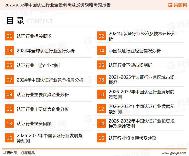Click the orange 06 number box
Image resolution: width=189 pixels, height=156 pixels.
coord(101,65)
